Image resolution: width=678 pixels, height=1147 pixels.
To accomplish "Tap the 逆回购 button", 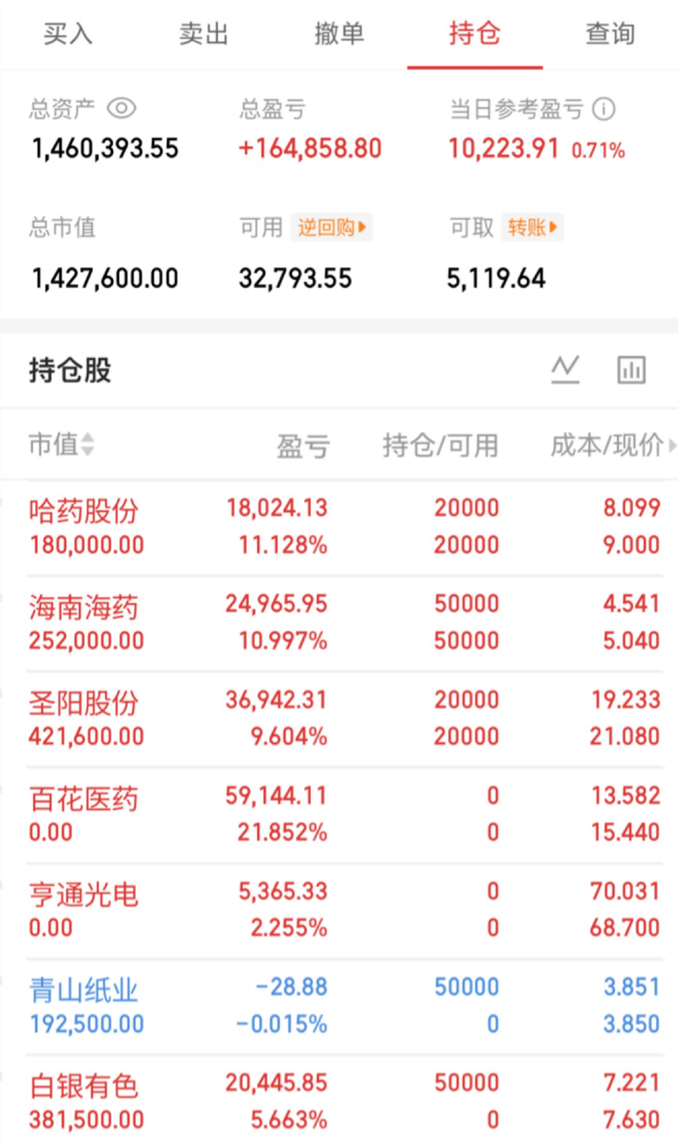I will [x=332, y=228].
